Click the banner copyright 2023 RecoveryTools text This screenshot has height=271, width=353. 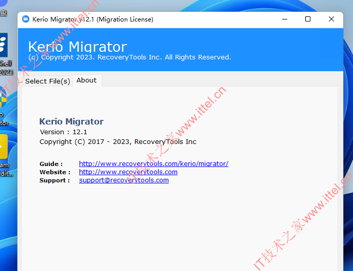pyautogui.click(x=130, y=57)
